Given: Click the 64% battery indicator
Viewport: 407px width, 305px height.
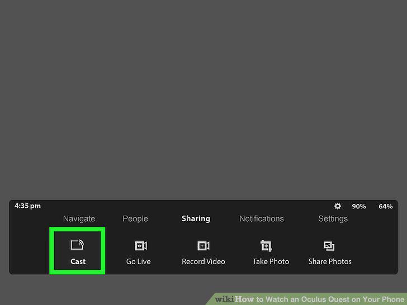Looking at the screenshot, I should click(385, 207).
